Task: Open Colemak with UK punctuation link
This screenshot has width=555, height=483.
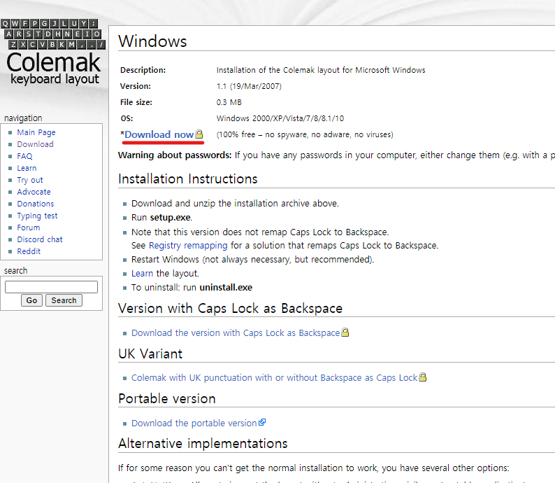Action: coord(274,378)
